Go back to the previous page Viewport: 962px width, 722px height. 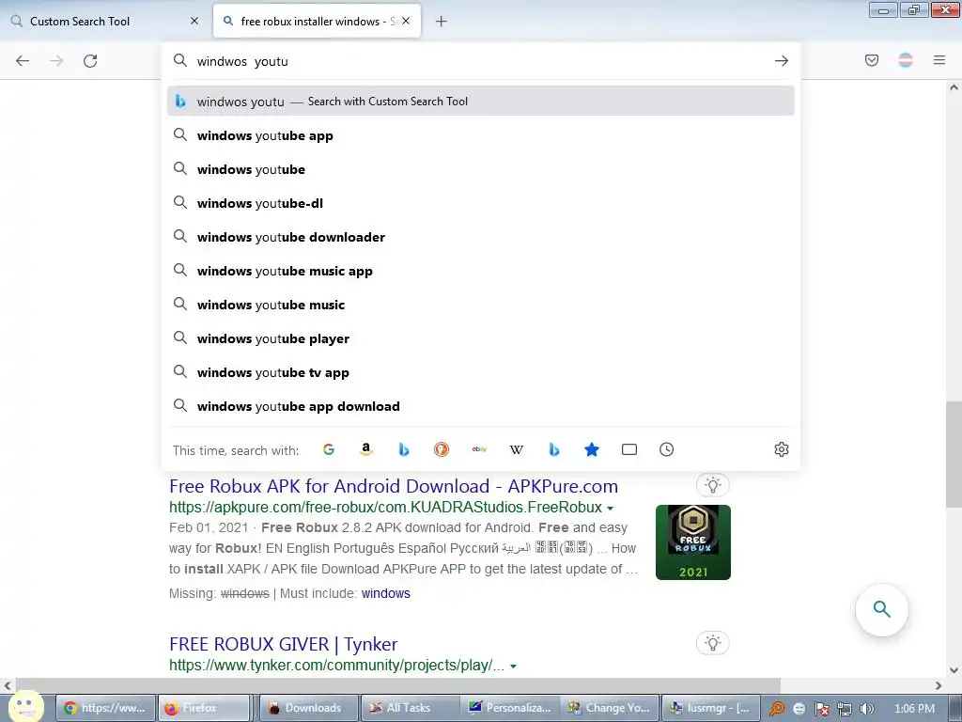tap(23, 61)
